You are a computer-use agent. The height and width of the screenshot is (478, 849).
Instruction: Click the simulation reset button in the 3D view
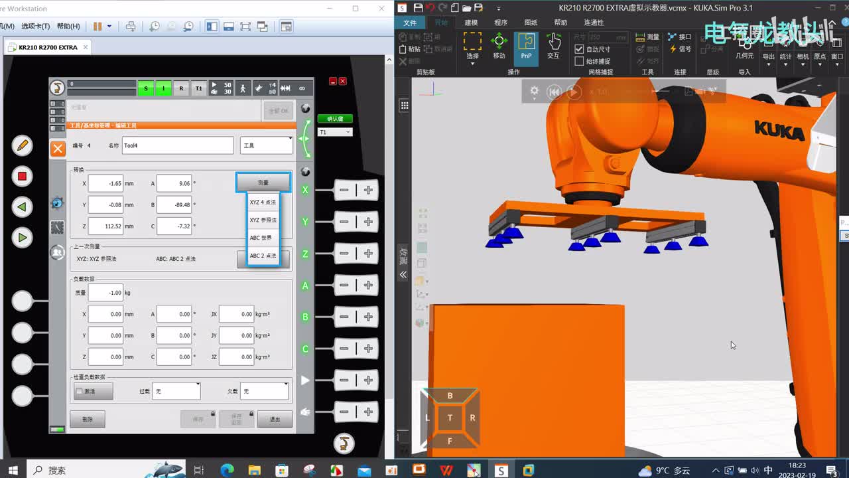[554, 92]
